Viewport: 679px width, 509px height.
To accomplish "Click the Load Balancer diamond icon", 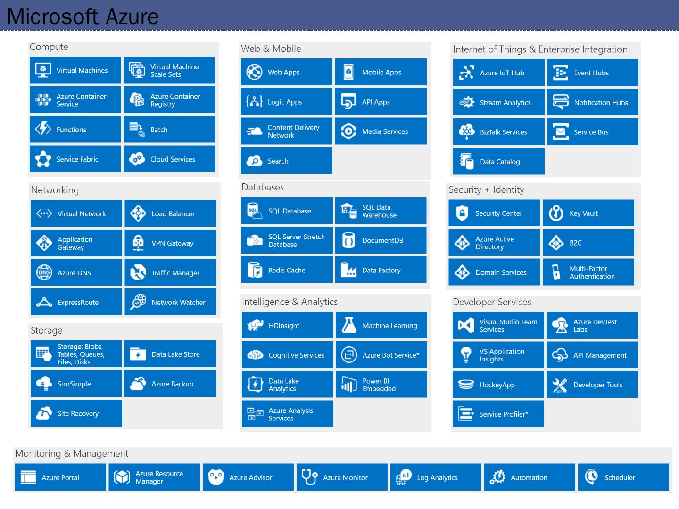I will click(138, 213).
